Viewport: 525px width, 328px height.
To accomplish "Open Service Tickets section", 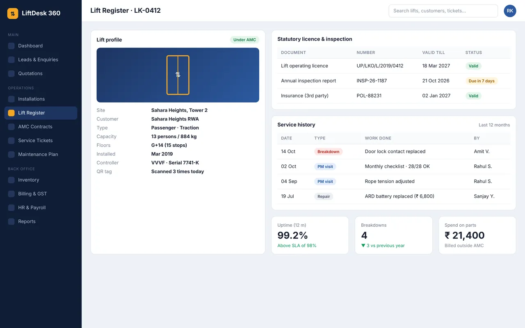I will (41, 141).
